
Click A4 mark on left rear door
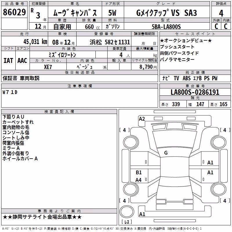click(x=139, y=180)
